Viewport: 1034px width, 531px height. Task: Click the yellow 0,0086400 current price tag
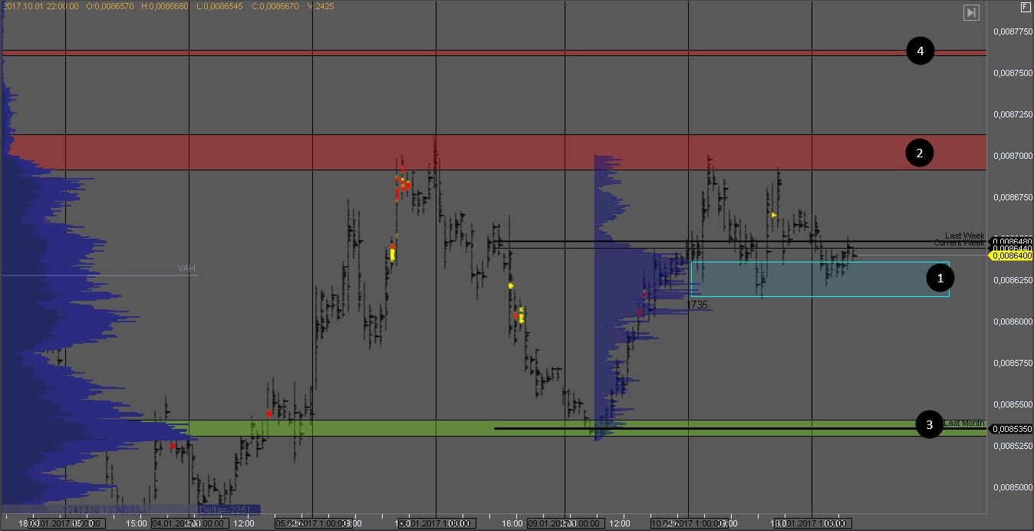click(1012, 256)
